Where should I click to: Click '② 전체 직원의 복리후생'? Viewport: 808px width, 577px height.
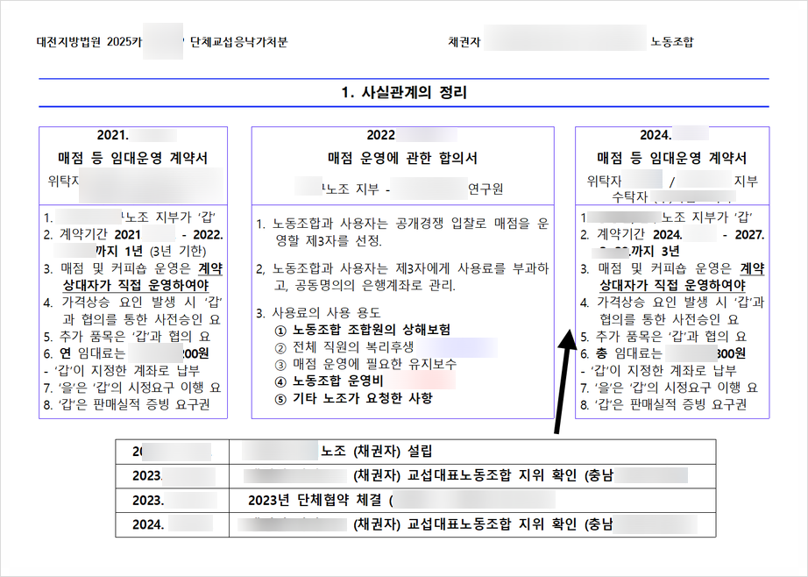tap(344, 347)
